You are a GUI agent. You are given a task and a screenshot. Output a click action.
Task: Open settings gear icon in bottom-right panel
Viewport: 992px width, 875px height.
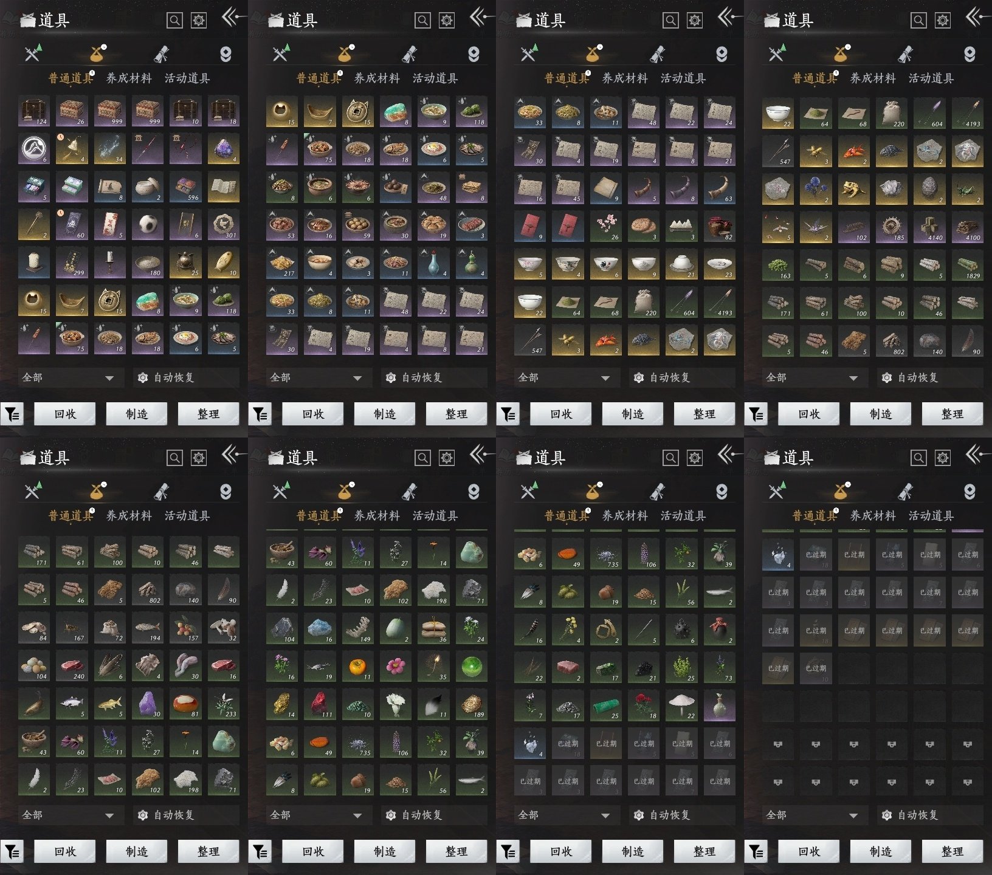[x=942, y=458]
